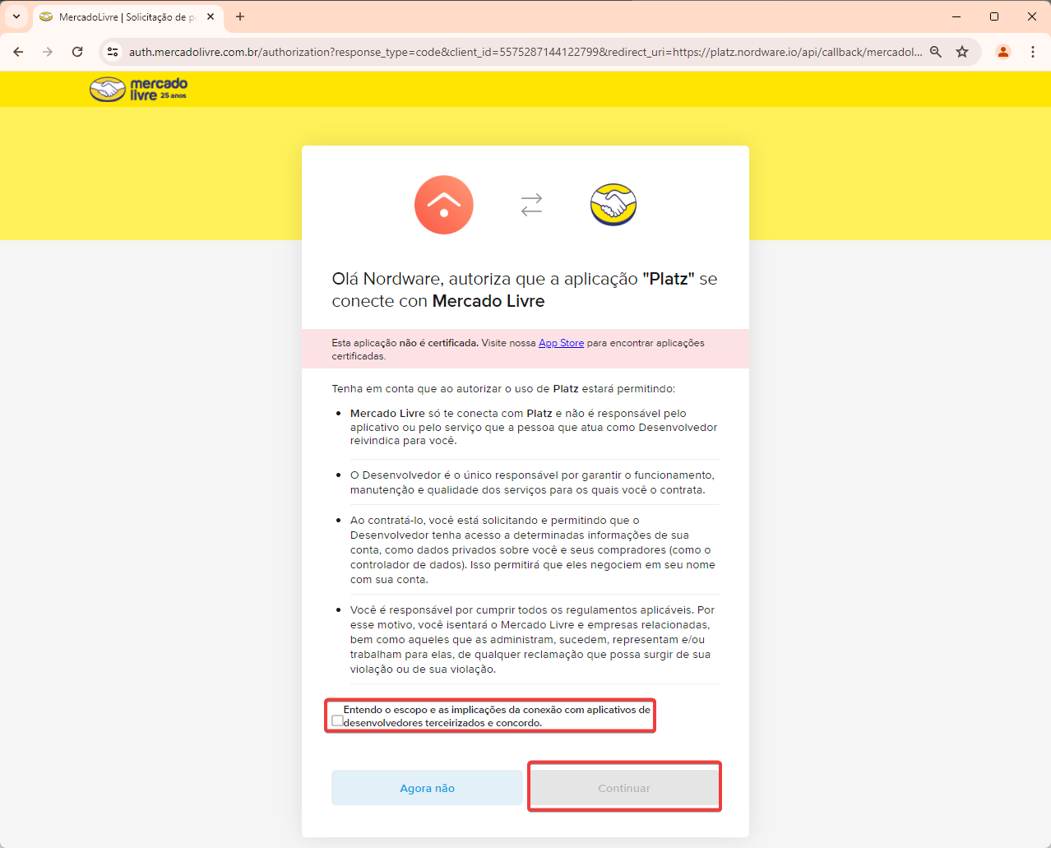Open the Chrome three-dot menu
Image resolution: width=1051 pixels, height=848 pixels.
click(x=1033, y=52)
